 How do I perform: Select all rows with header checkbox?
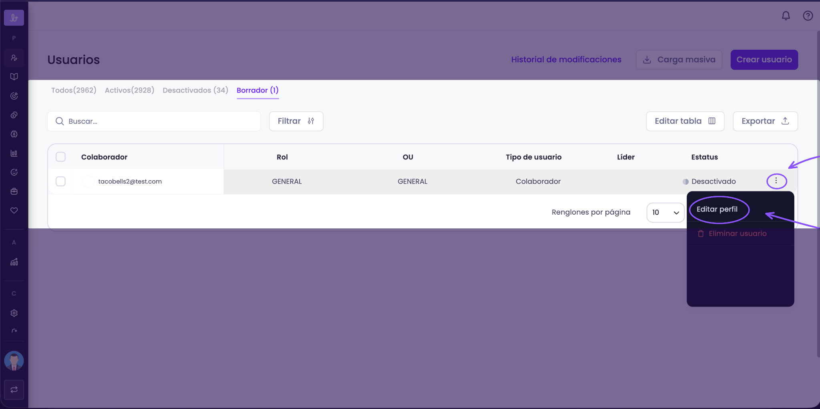[x=61, y=157]
